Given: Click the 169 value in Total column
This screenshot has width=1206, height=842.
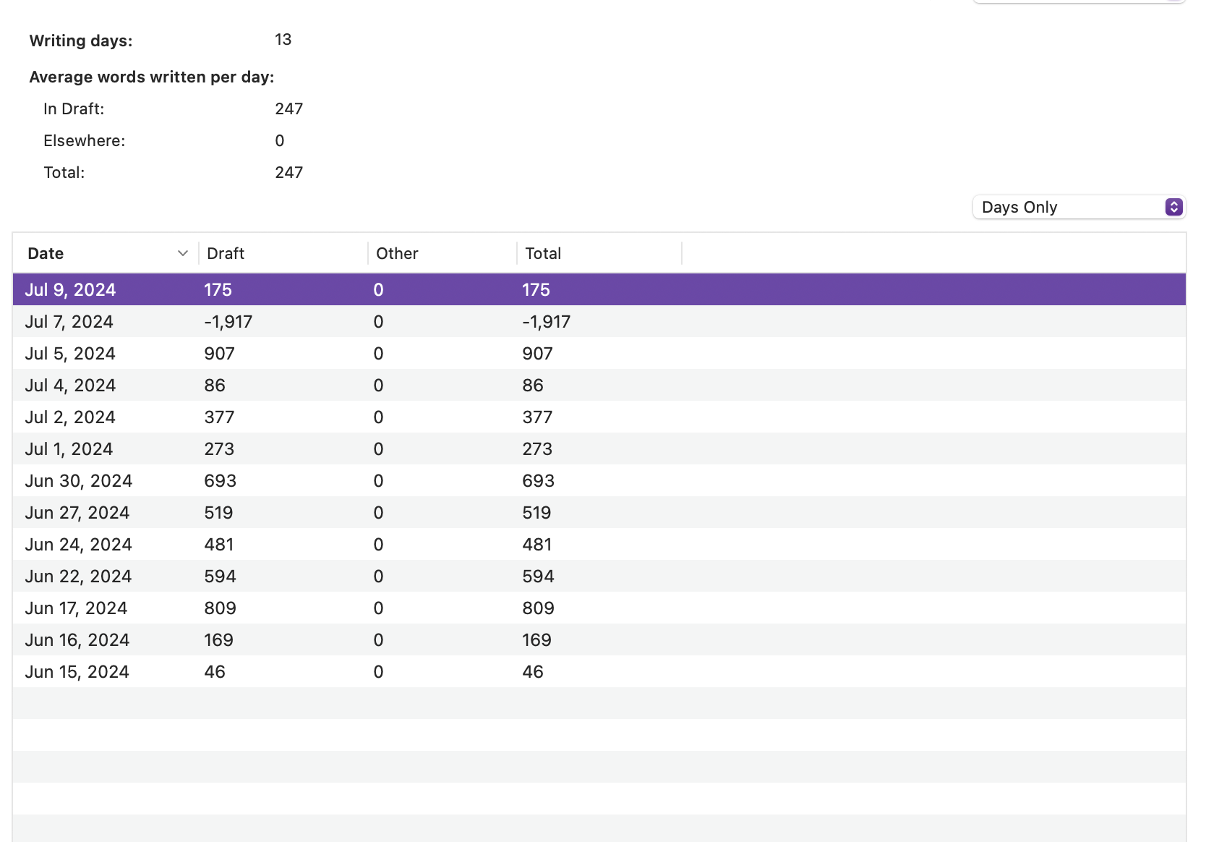Looking at the screenshot, I should tap(536, 640).
